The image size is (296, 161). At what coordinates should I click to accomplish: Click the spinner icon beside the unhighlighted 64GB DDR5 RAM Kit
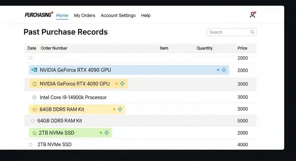pos(33,121)
